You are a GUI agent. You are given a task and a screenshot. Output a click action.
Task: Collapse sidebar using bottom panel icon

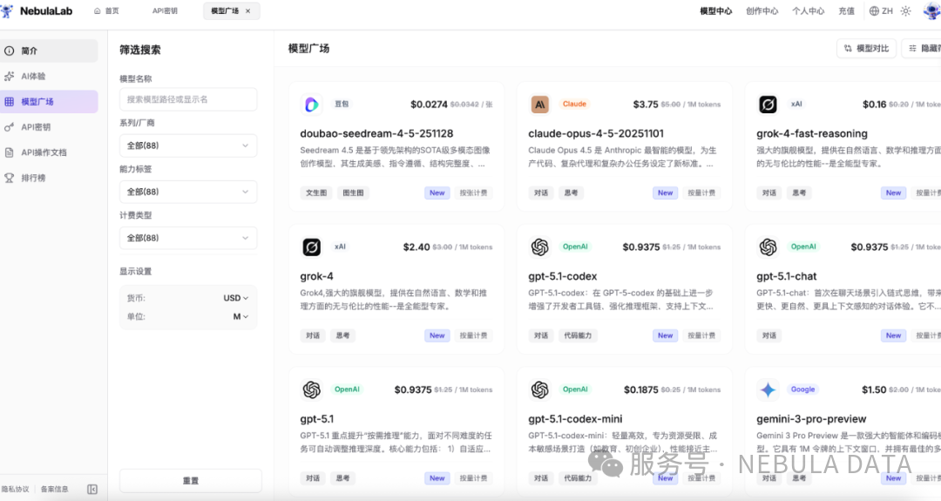92,489
